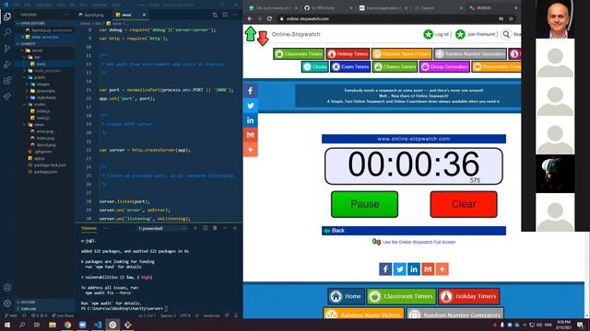Click the site search magnifier icon

click(506, 35)
